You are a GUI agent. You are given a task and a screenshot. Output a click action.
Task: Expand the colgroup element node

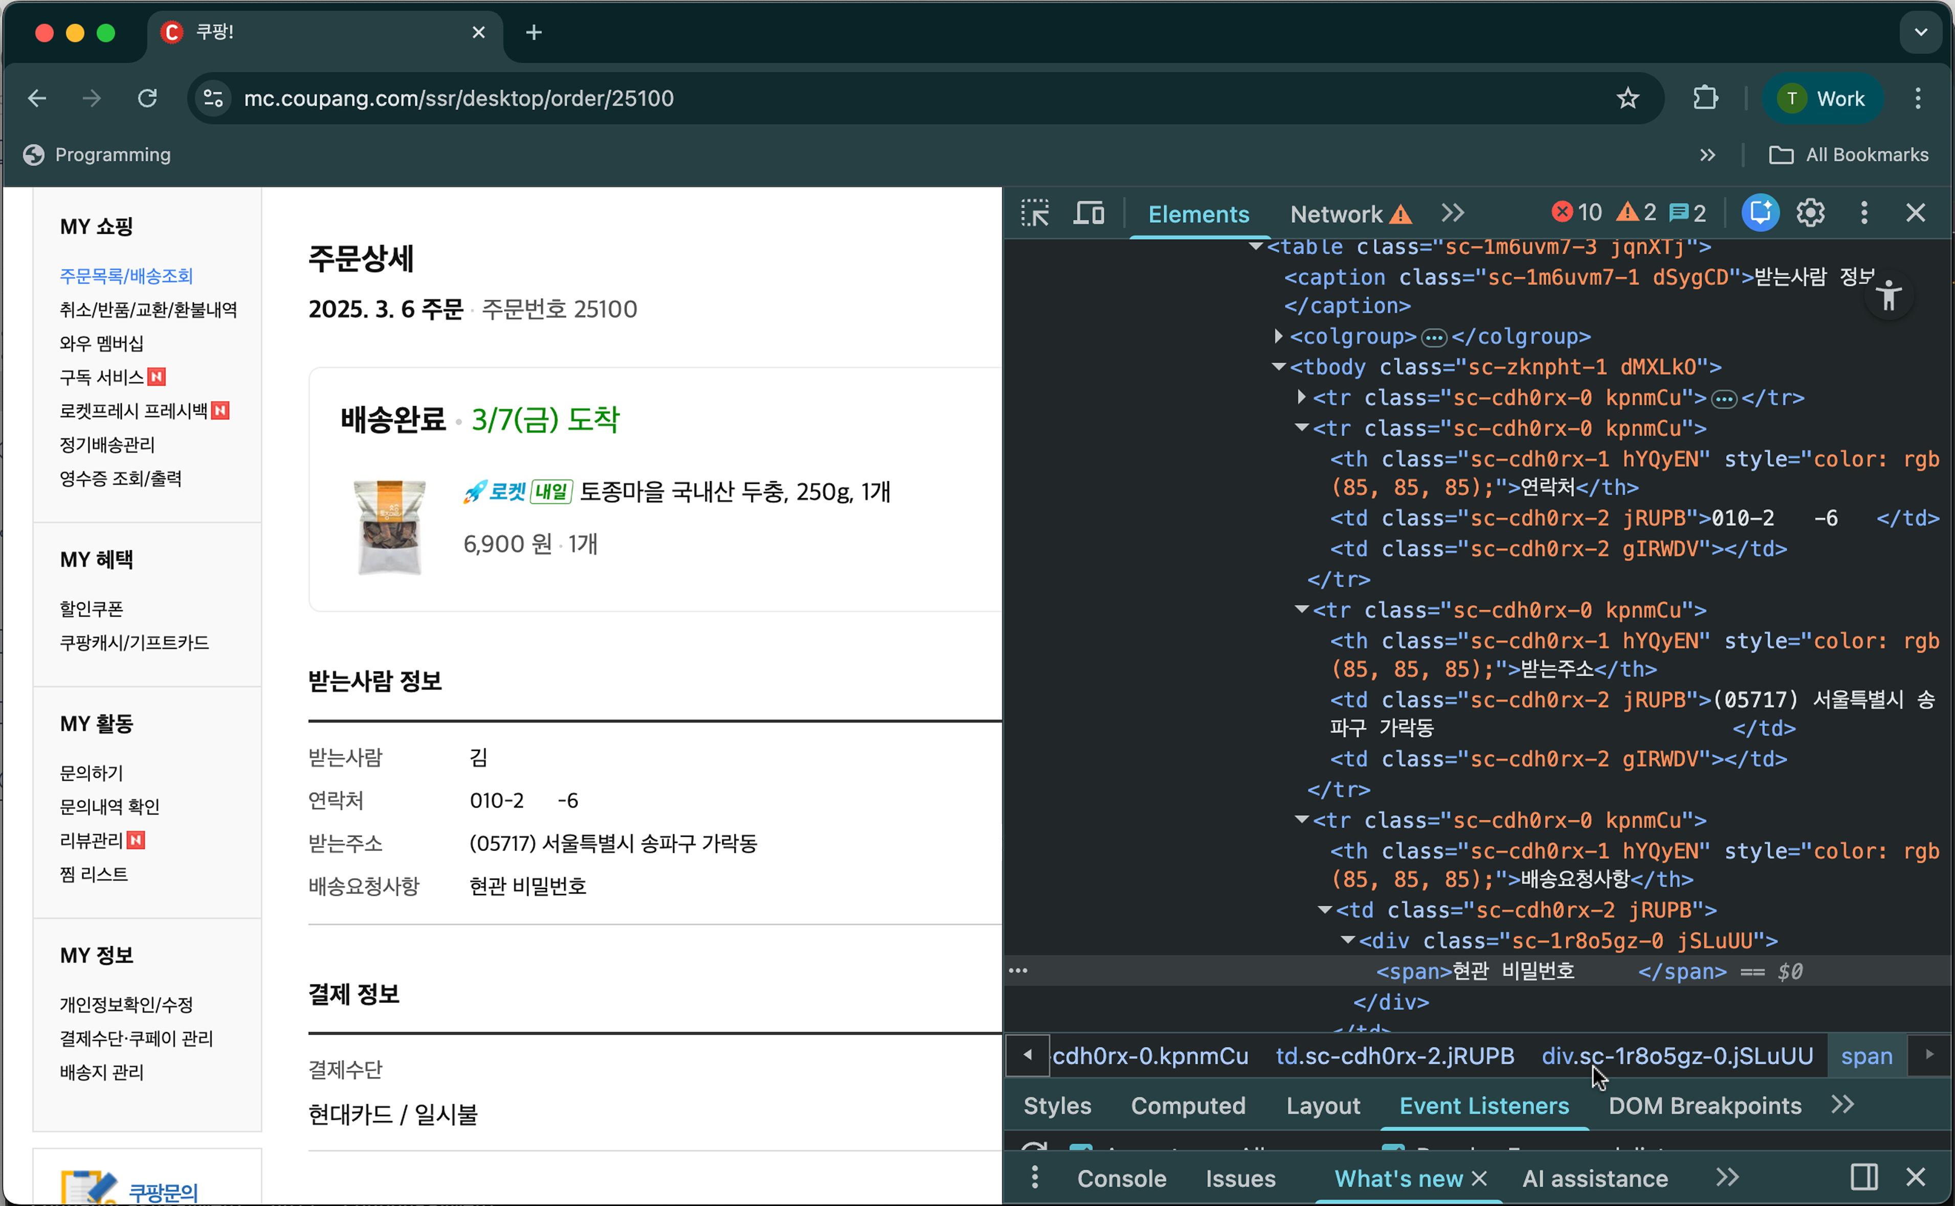click(1279, 336)
